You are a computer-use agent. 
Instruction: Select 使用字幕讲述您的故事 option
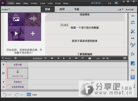85,41
